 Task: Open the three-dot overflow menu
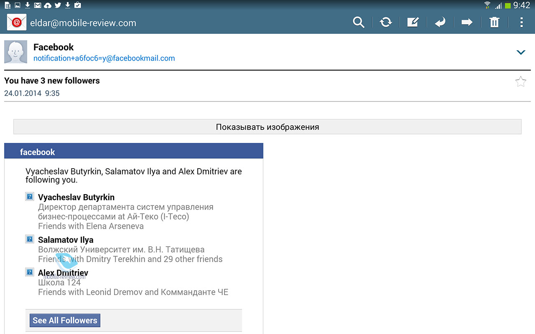(x=521, y=23)
